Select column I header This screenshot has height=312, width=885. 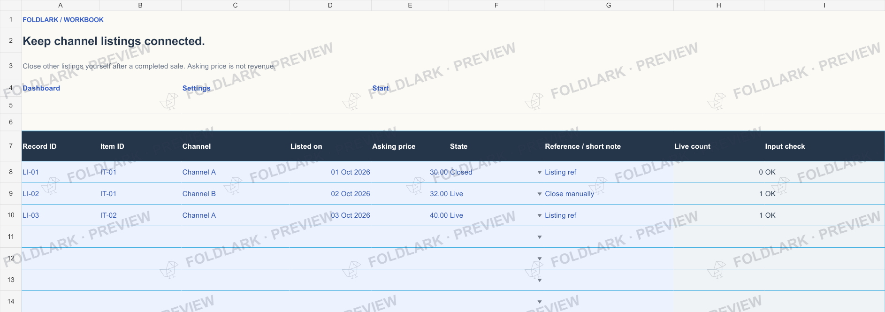coord(824,5)
